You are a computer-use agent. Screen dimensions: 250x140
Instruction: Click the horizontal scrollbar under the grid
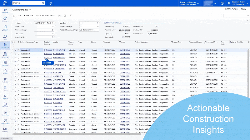click(x=77, y=134)
